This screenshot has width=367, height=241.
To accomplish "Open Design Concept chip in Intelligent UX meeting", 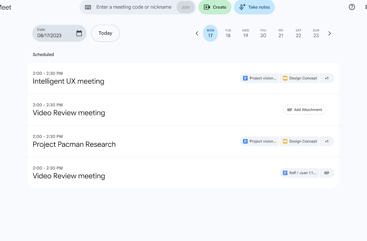I will [299, 78].
